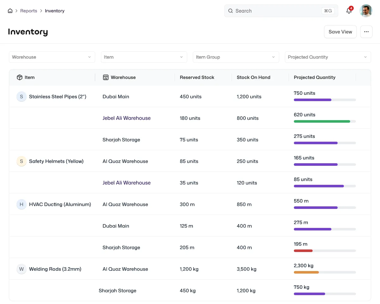Open the three-dots more options menu
380x304 pixels.
coord(366,32)
